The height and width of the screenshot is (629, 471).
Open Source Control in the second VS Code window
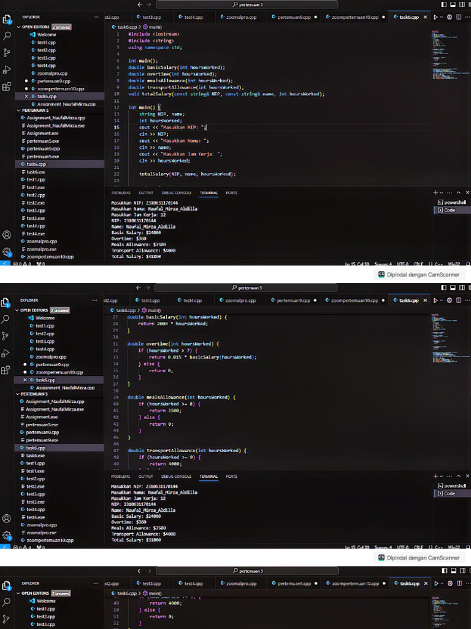tap(6, 336)
